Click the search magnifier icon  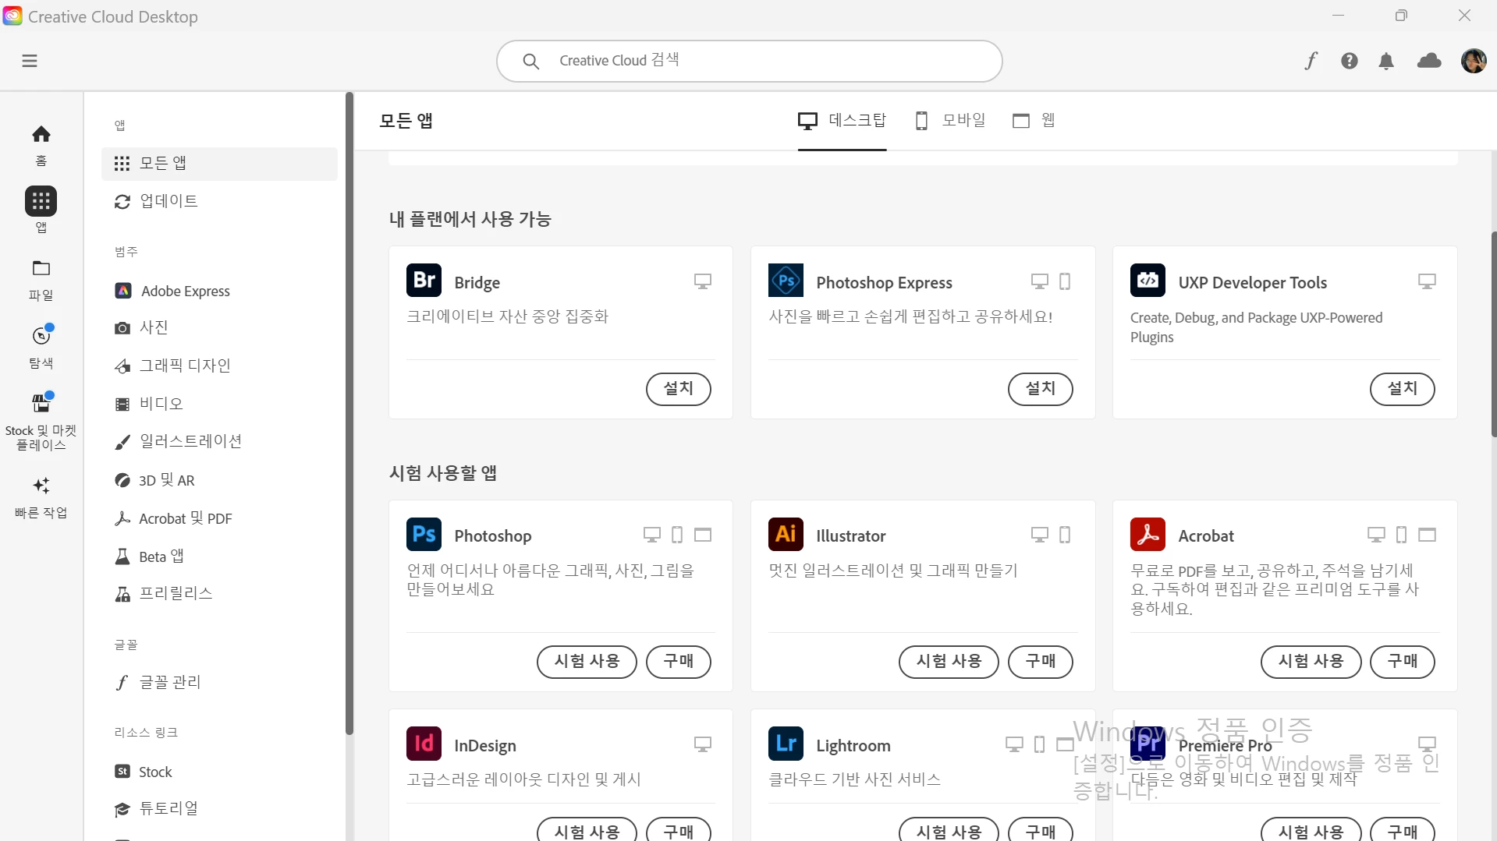pyautogui.click(x=530, y=61)
